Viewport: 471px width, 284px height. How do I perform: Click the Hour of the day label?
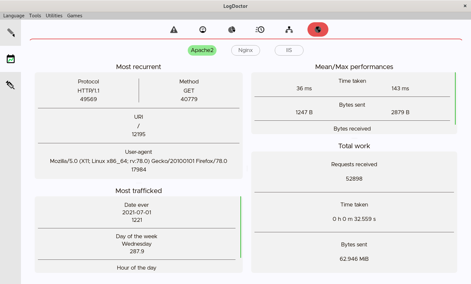[137, 268]
